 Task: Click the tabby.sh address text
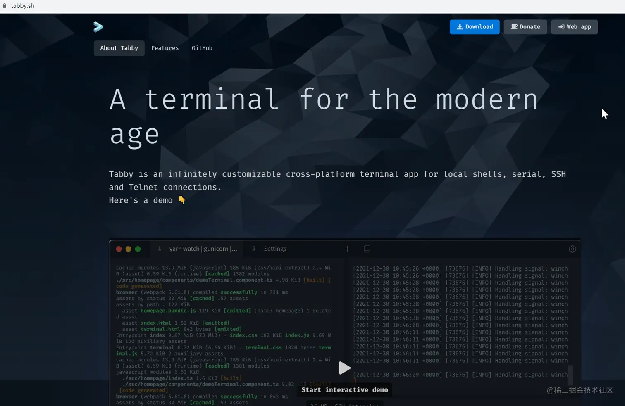(x=23, y=6)
